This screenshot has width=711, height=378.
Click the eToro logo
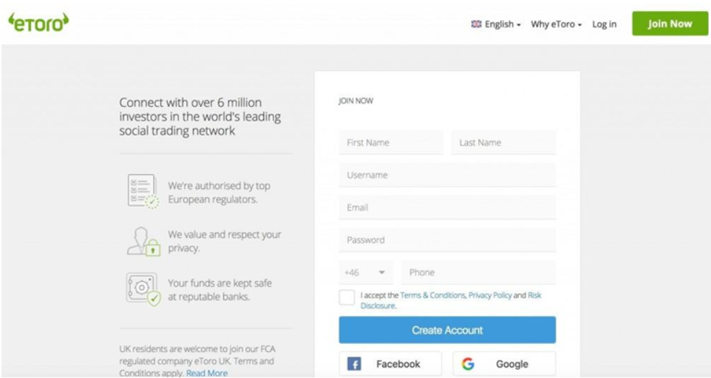tap(38, 23)
